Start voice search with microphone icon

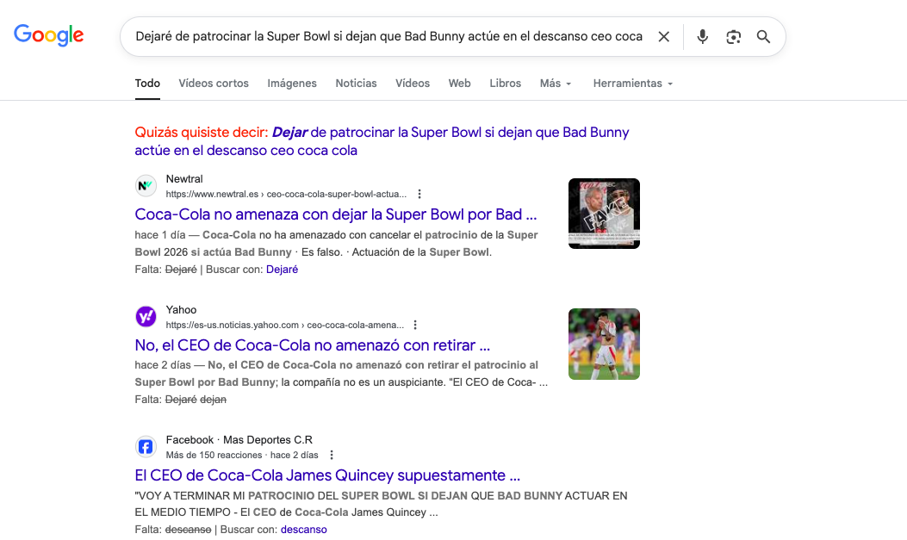(x=703, y=37)
